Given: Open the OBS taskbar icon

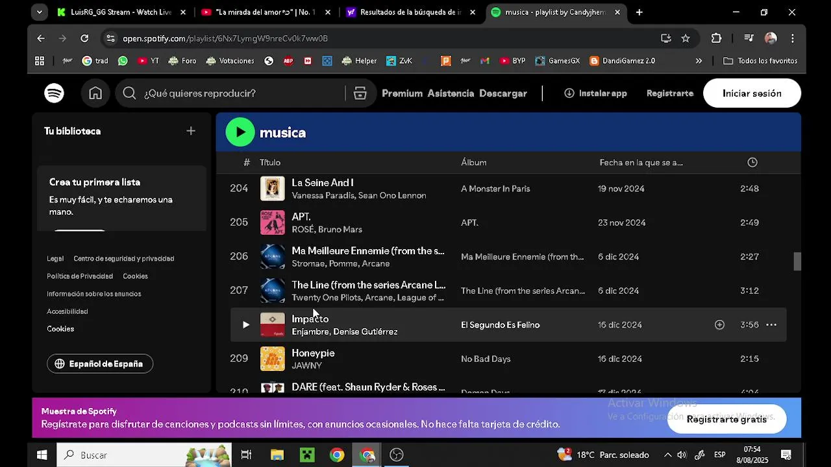Looking at the screenshot, I should click(x=397, y=455).
